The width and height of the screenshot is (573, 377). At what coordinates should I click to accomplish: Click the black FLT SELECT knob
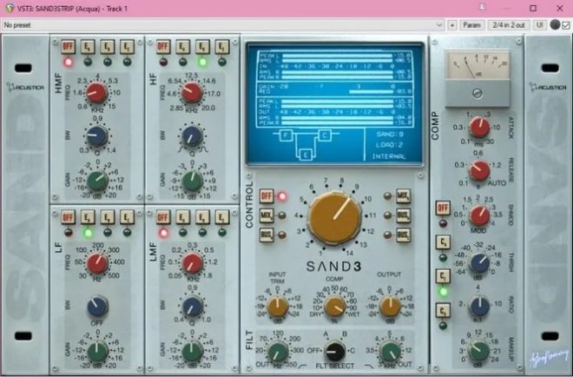click(335, 352)
